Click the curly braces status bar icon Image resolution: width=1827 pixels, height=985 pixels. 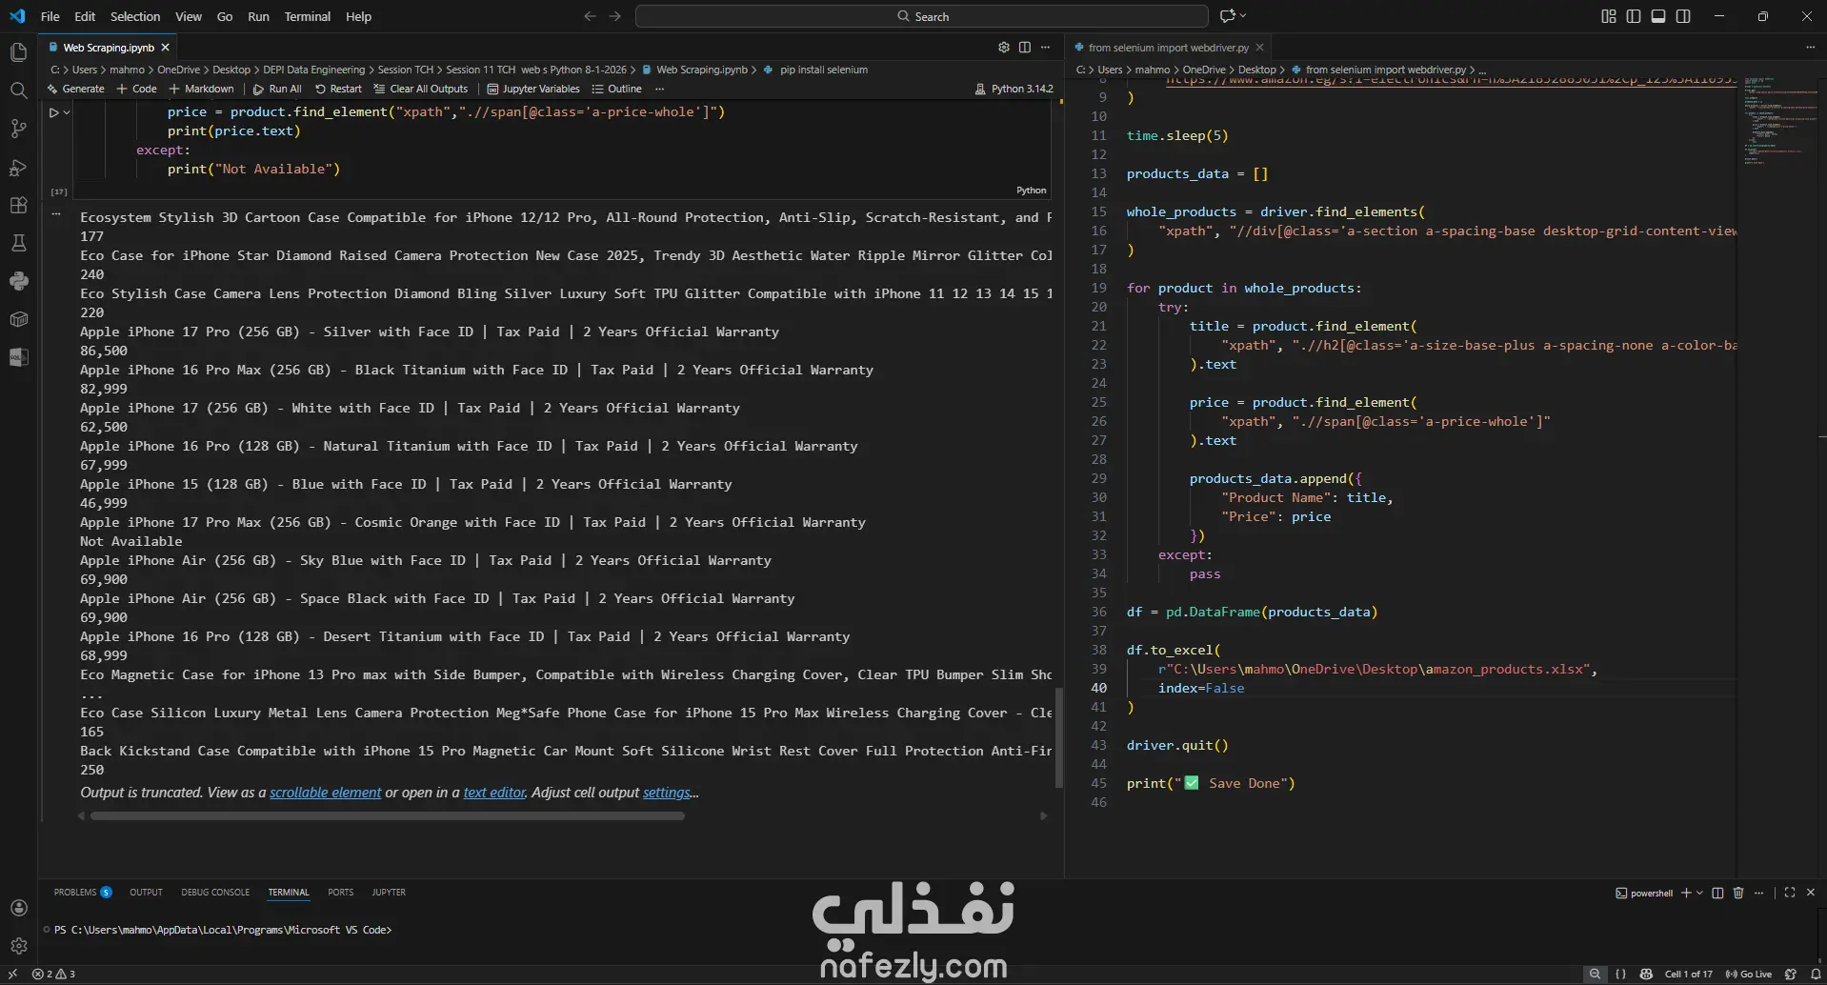tap(1620, 974)
